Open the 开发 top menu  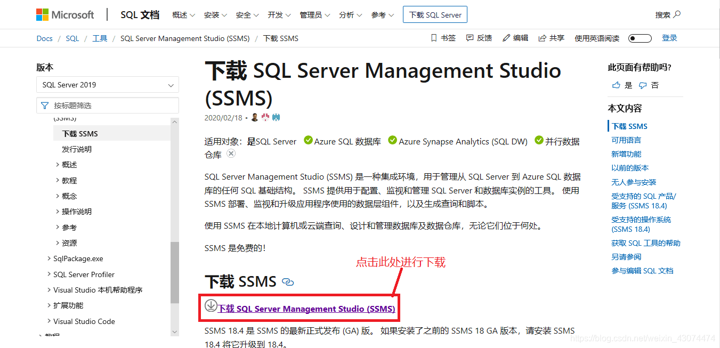point(279,15)
